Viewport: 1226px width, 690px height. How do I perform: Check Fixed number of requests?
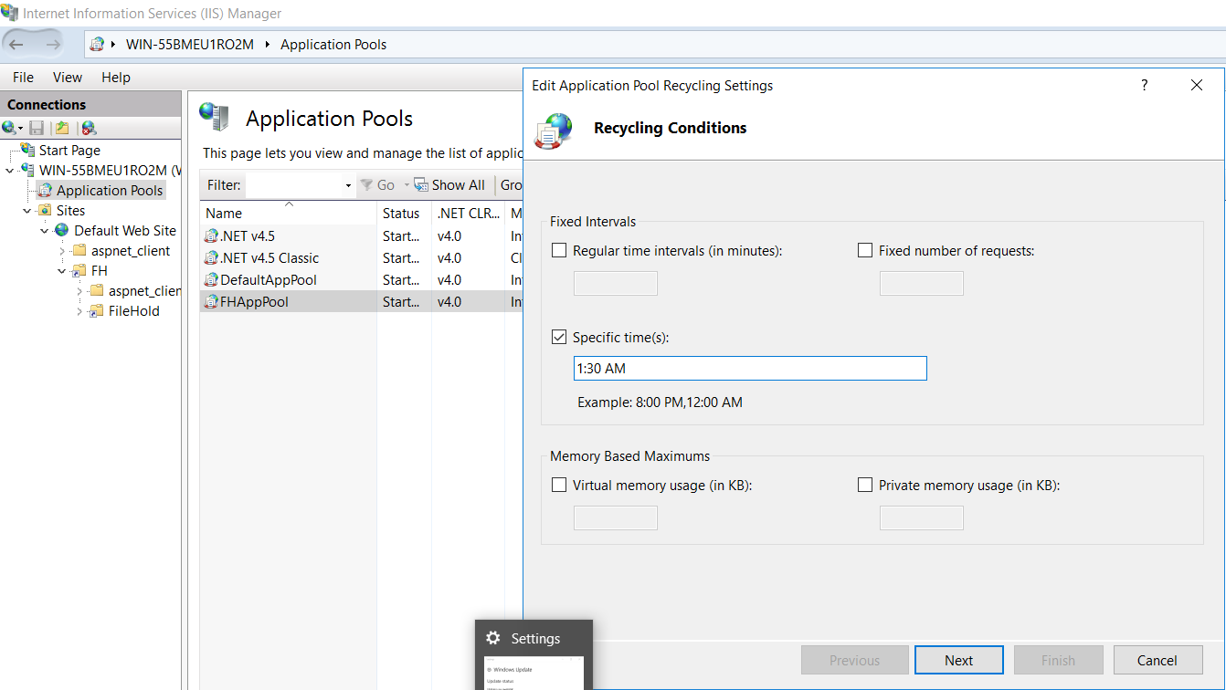864,250
